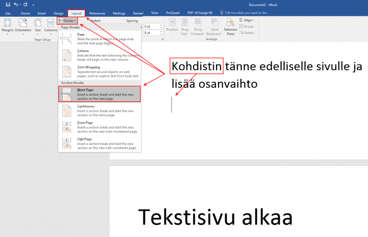Expand the Rotate dropdown
Screen dimensions: 368x237
click(x=247, y=33)
